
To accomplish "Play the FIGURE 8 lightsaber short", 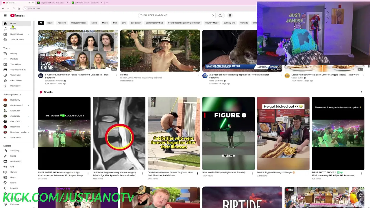I will [228, 133].
